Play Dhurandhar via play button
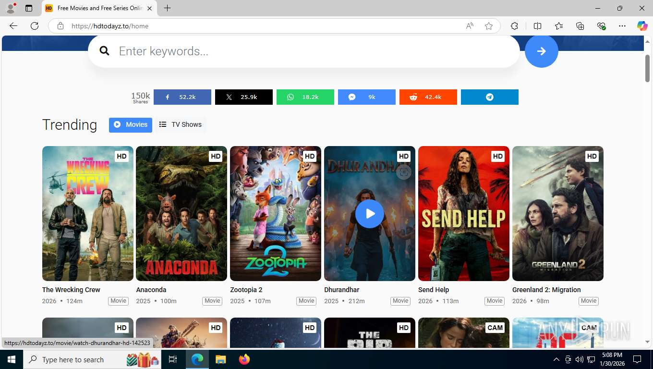The height and width of the screenshot is (369, 653). [x=370, y=213]
